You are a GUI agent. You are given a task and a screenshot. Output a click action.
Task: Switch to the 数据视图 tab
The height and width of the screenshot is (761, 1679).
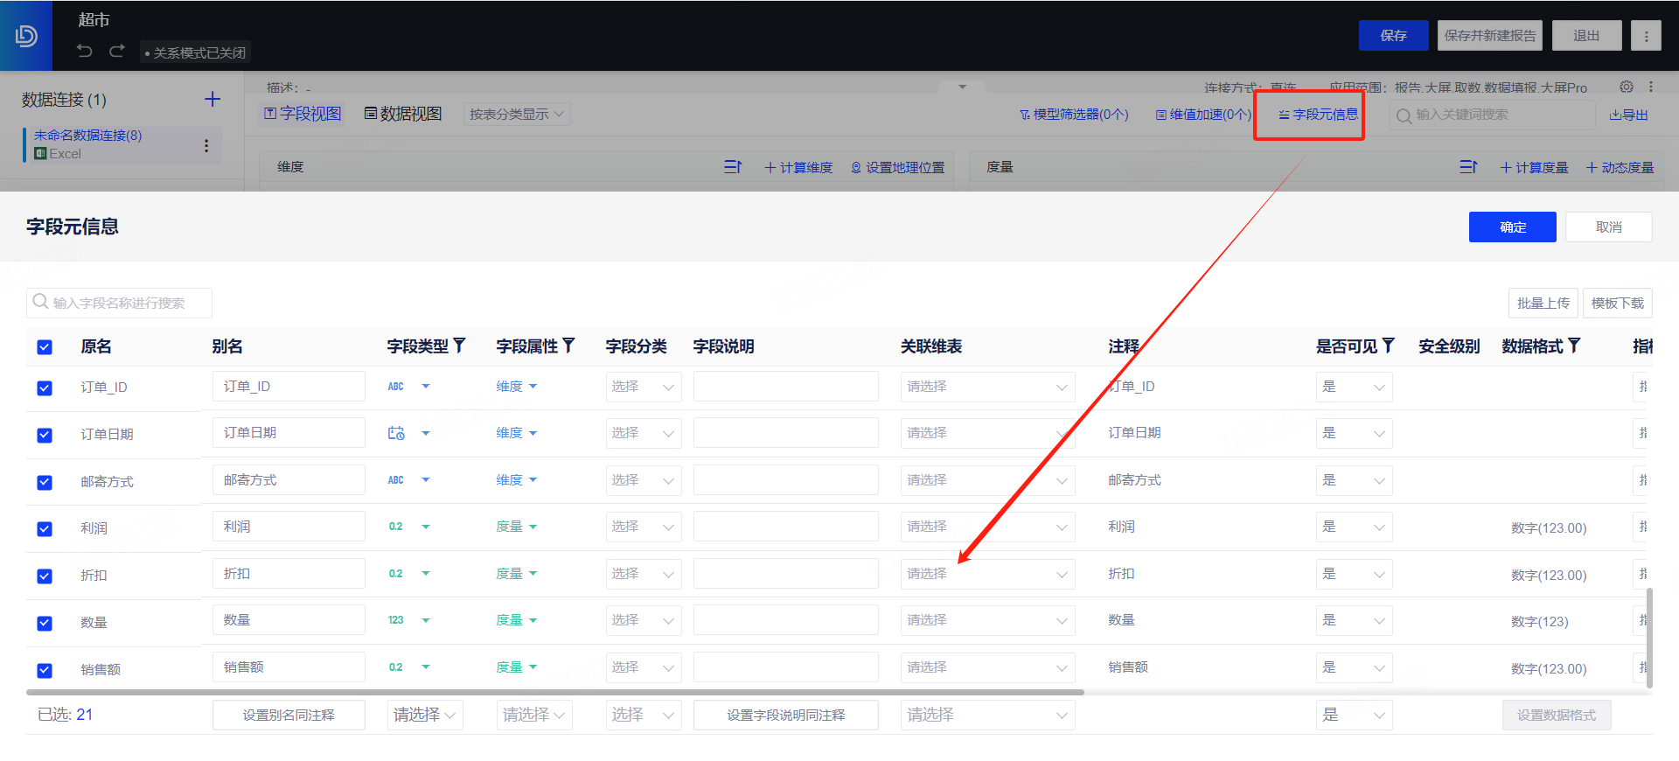403,115
